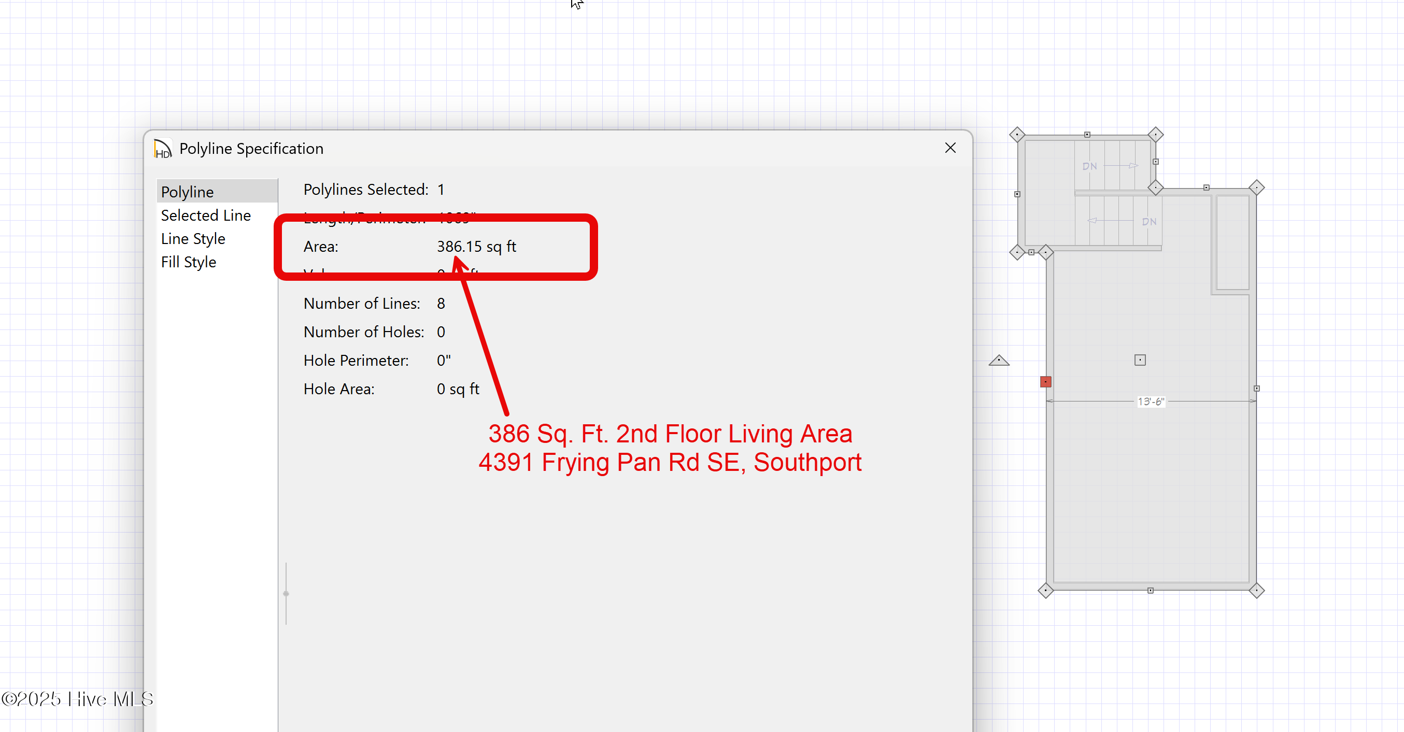This screenshot has height=732, width=1404.
Task: Click the triangular rotate handle left of plan
Action: (x=999, y=361)
